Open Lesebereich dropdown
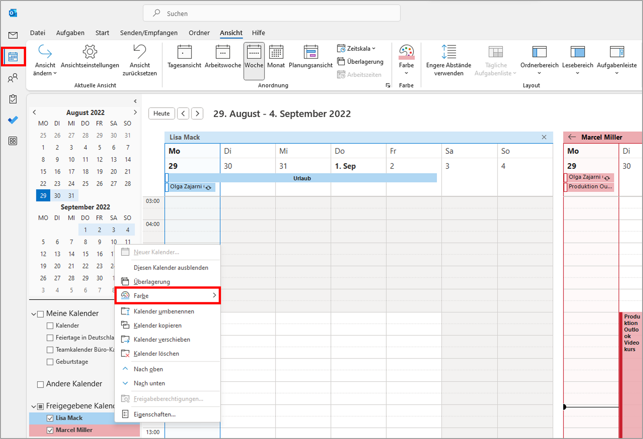643x439 pixels. [x=578, y=60]
